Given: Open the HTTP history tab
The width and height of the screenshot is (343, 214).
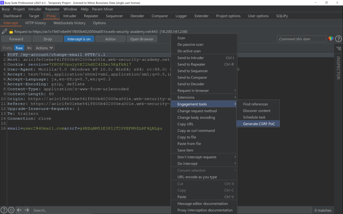Looking at the screenshot, I should (x=35, y=23).
